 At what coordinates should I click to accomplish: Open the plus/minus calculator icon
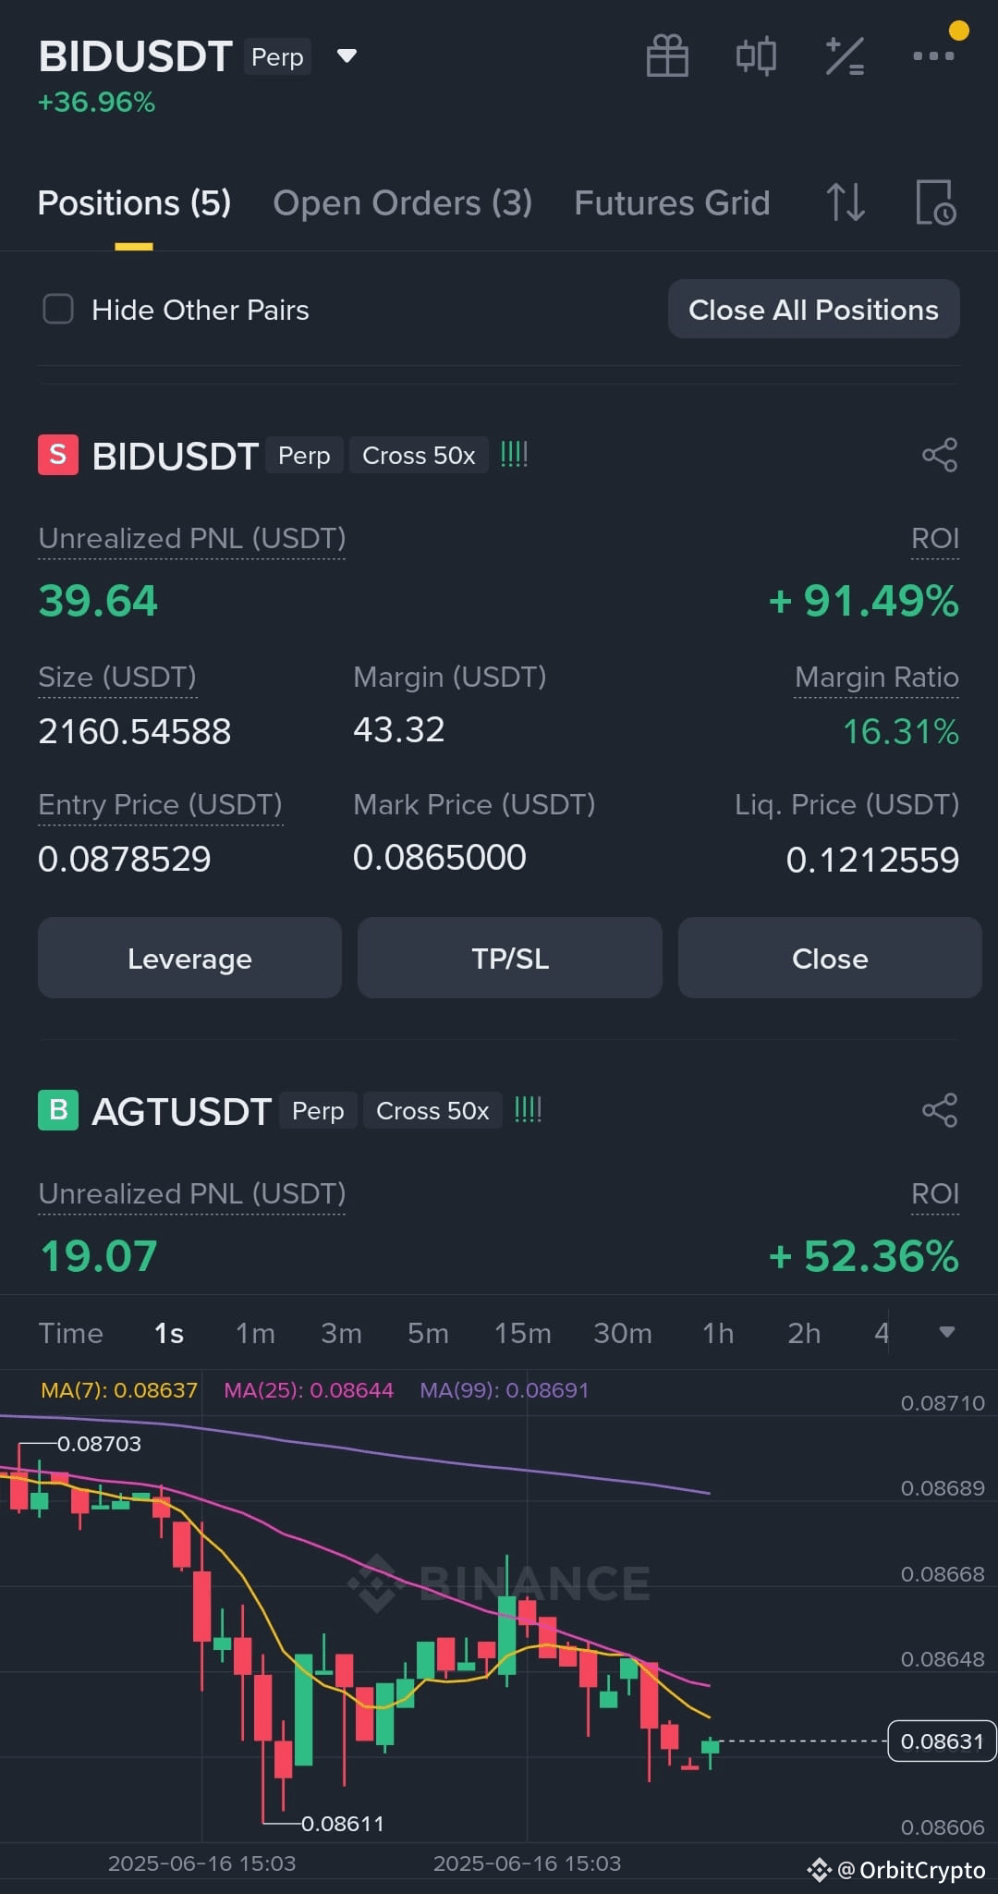pos(845,55)
